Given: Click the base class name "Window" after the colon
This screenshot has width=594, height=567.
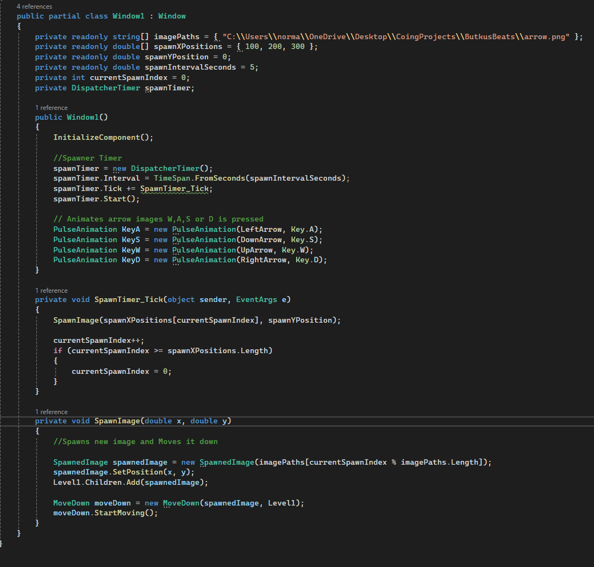Looking at the screenshot, I should [x=172, y=16].
